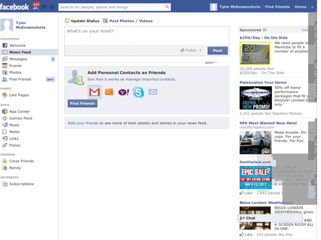This screenshot has width=321, height=240.
Task: Open Home in the top bar
Action: click(301, 7)
